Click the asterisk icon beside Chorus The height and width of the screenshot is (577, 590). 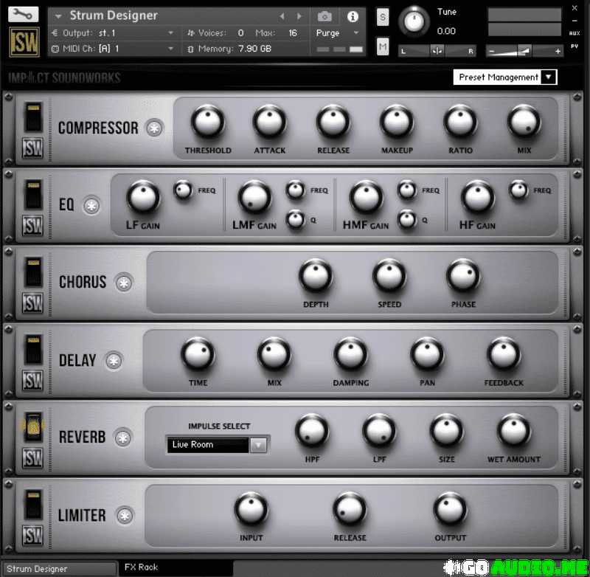[x=124, y=283]
